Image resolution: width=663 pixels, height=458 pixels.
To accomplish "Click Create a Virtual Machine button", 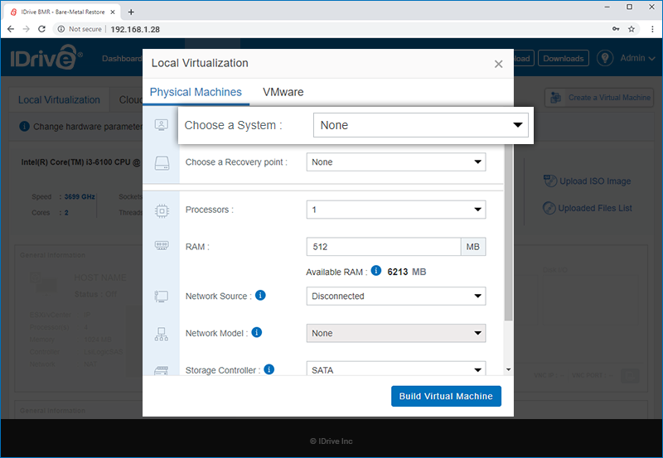I will point(599,98).
